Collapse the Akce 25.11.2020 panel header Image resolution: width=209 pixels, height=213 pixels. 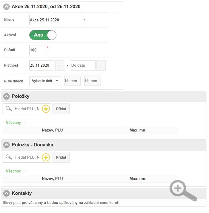click(7, 7)
